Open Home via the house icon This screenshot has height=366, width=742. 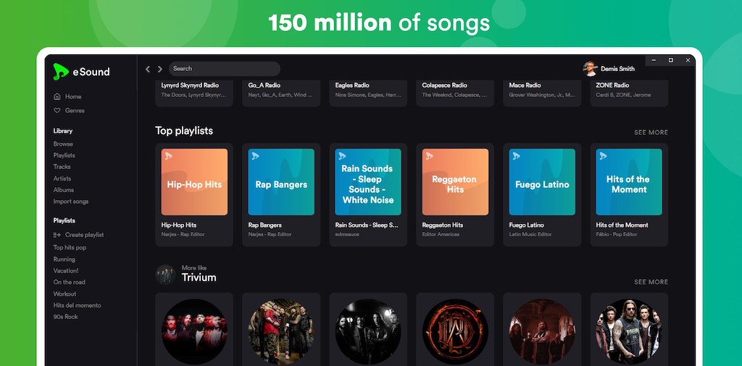point(57,96)
